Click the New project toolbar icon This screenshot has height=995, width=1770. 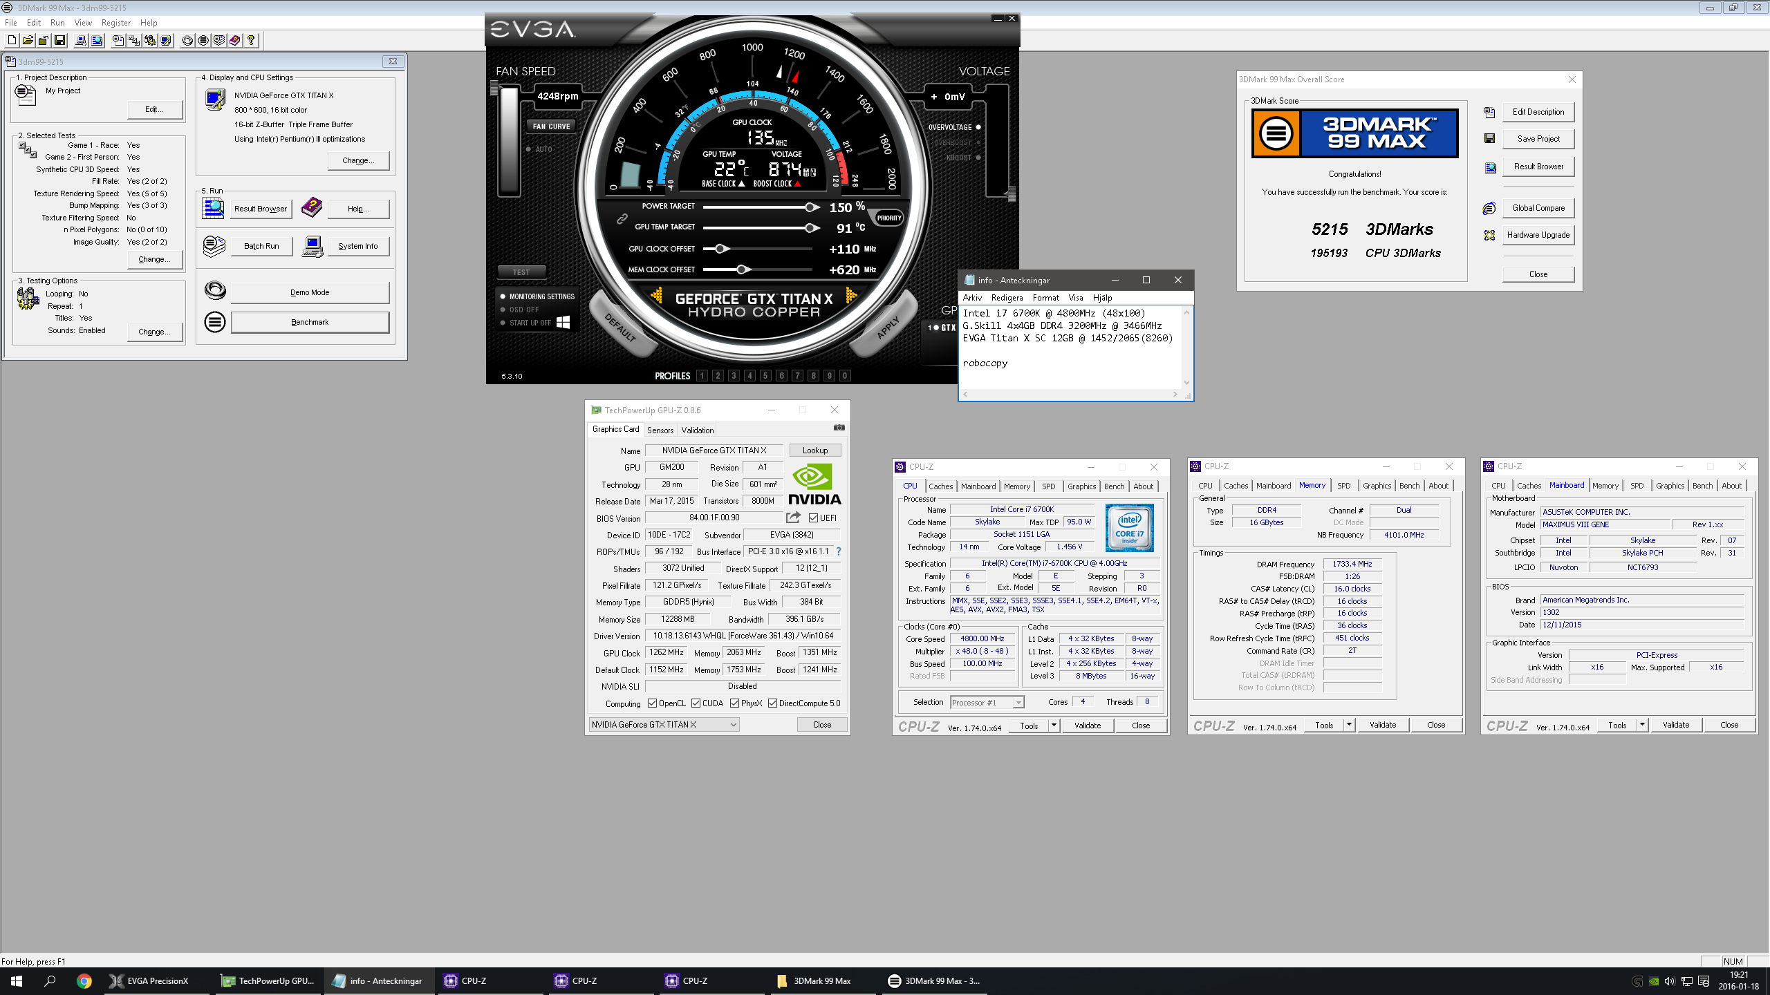click(x=12, y=41)
